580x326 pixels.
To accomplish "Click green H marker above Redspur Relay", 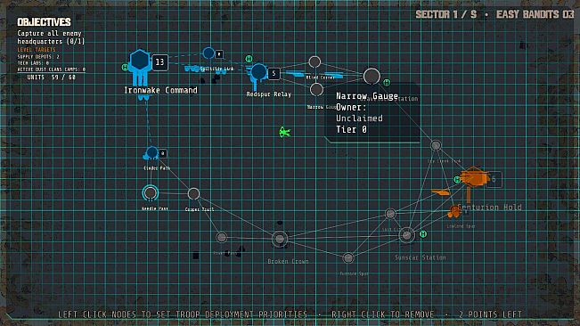I will point(249,59).
